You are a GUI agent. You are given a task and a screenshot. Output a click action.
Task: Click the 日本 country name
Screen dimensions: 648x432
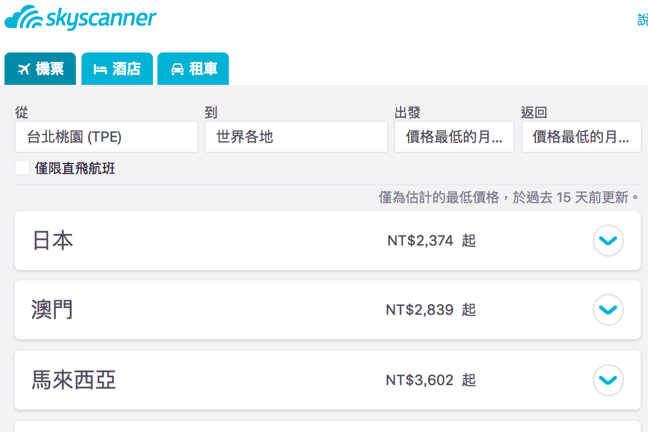(x=53, y=241)
